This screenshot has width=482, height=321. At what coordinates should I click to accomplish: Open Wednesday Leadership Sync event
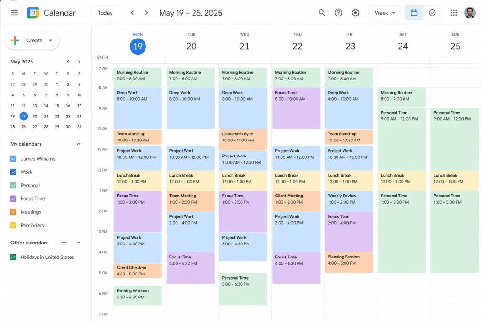(x=243, y=140)
